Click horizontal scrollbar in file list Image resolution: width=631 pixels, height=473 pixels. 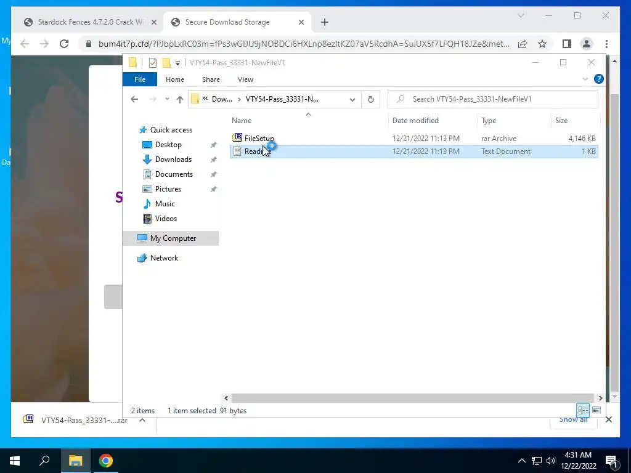[413, 398]
